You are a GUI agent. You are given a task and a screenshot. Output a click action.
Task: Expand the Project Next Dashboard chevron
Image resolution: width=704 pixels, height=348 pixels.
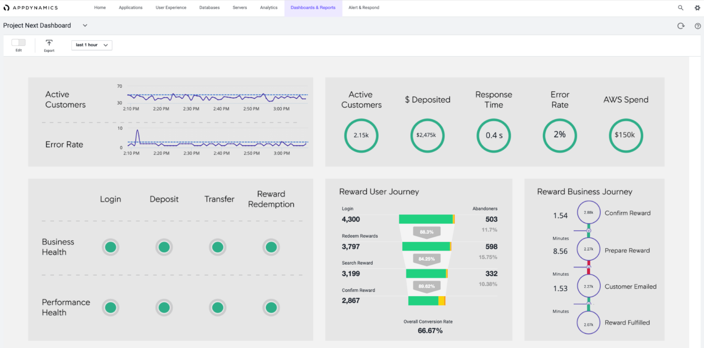85,25
